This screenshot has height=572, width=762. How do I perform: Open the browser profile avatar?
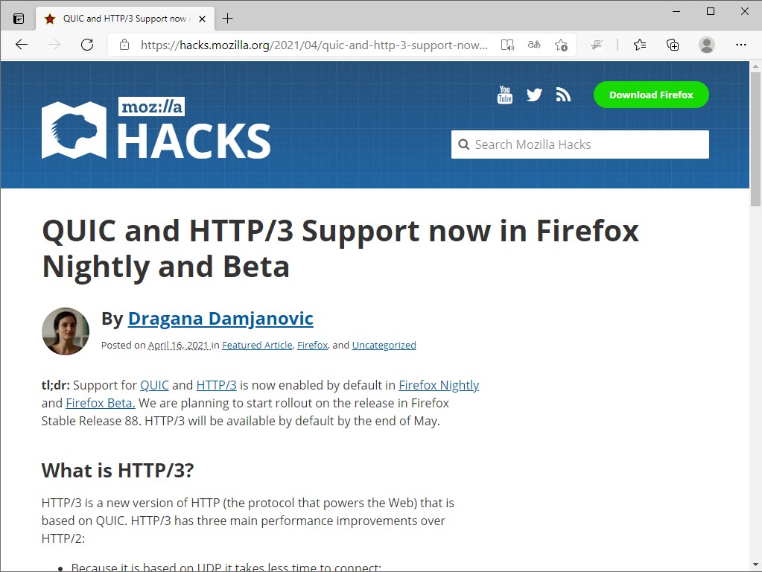click(705, 45)
